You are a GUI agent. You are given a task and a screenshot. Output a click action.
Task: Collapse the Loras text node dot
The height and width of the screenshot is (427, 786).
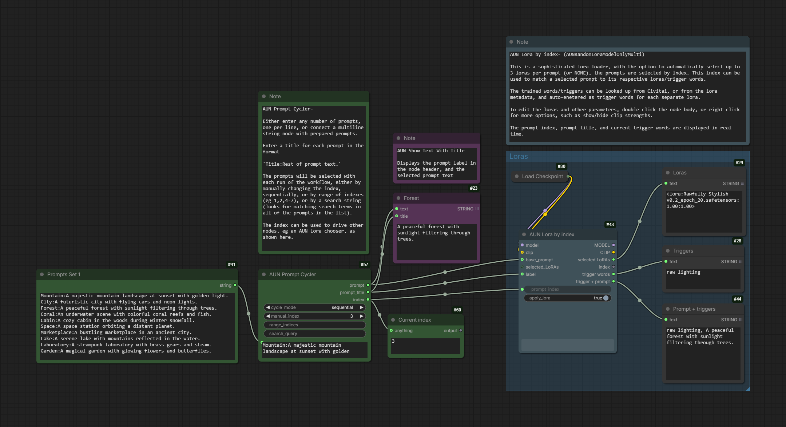pyautogui.click(x=668, y=173)
